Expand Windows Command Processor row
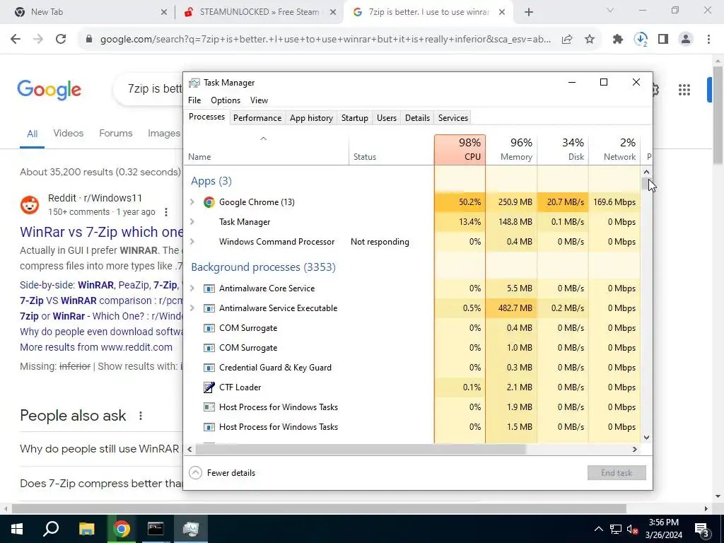 coord(192,242)
